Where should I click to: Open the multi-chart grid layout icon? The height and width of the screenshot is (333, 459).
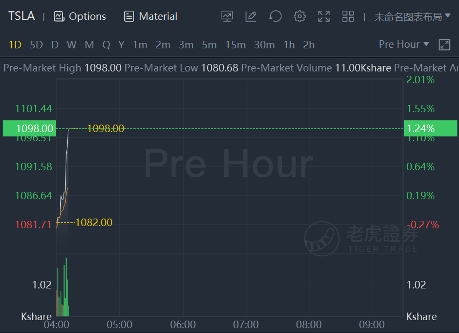point(348,17)
